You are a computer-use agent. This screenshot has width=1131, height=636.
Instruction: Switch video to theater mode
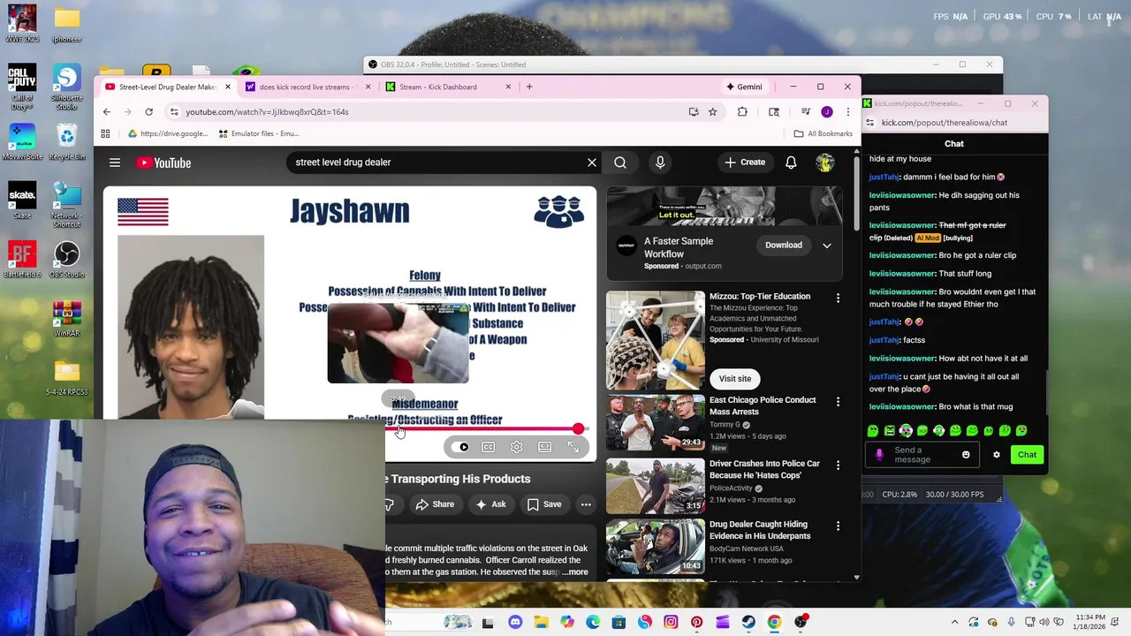pyautogui.click(x=544, y=447)
